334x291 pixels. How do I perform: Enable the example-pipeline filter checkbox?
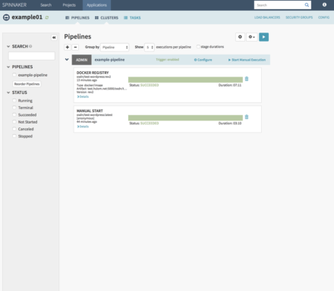[x=14, y=75]
